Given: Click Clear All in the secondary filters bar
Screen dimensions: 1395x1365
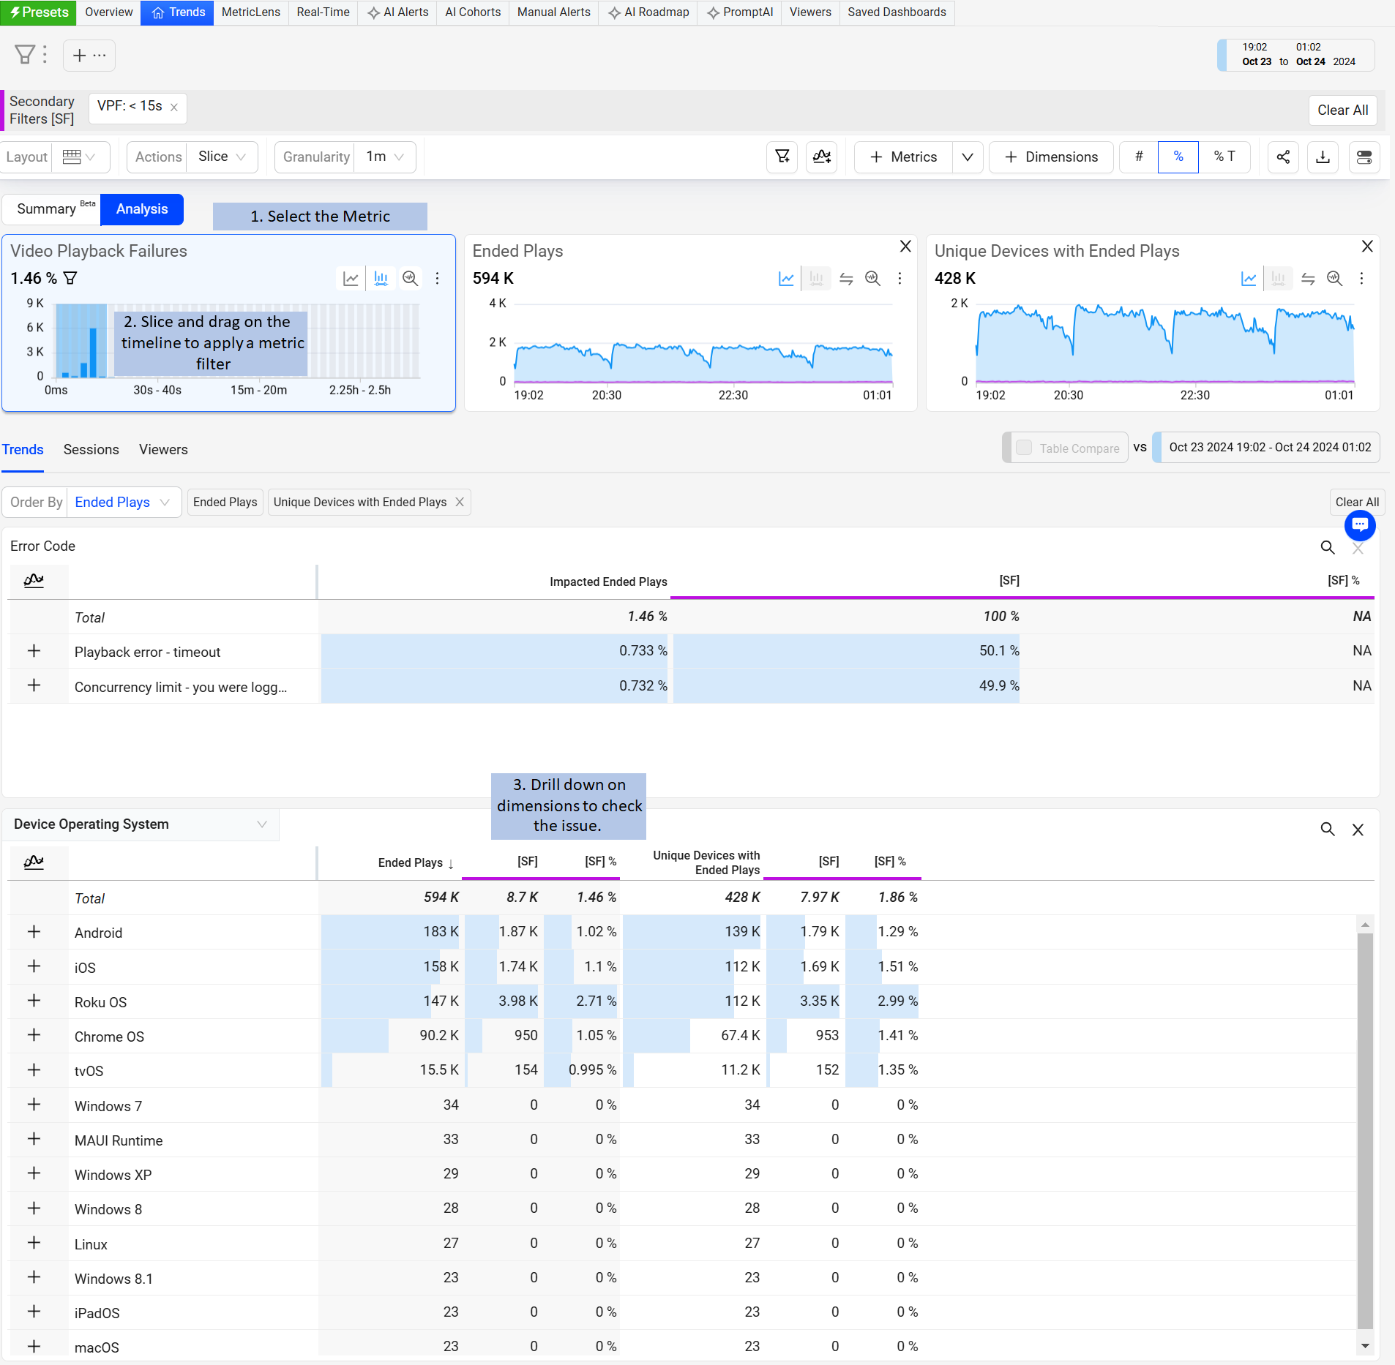Looking at the screenshot, I should pos(1342,110).
